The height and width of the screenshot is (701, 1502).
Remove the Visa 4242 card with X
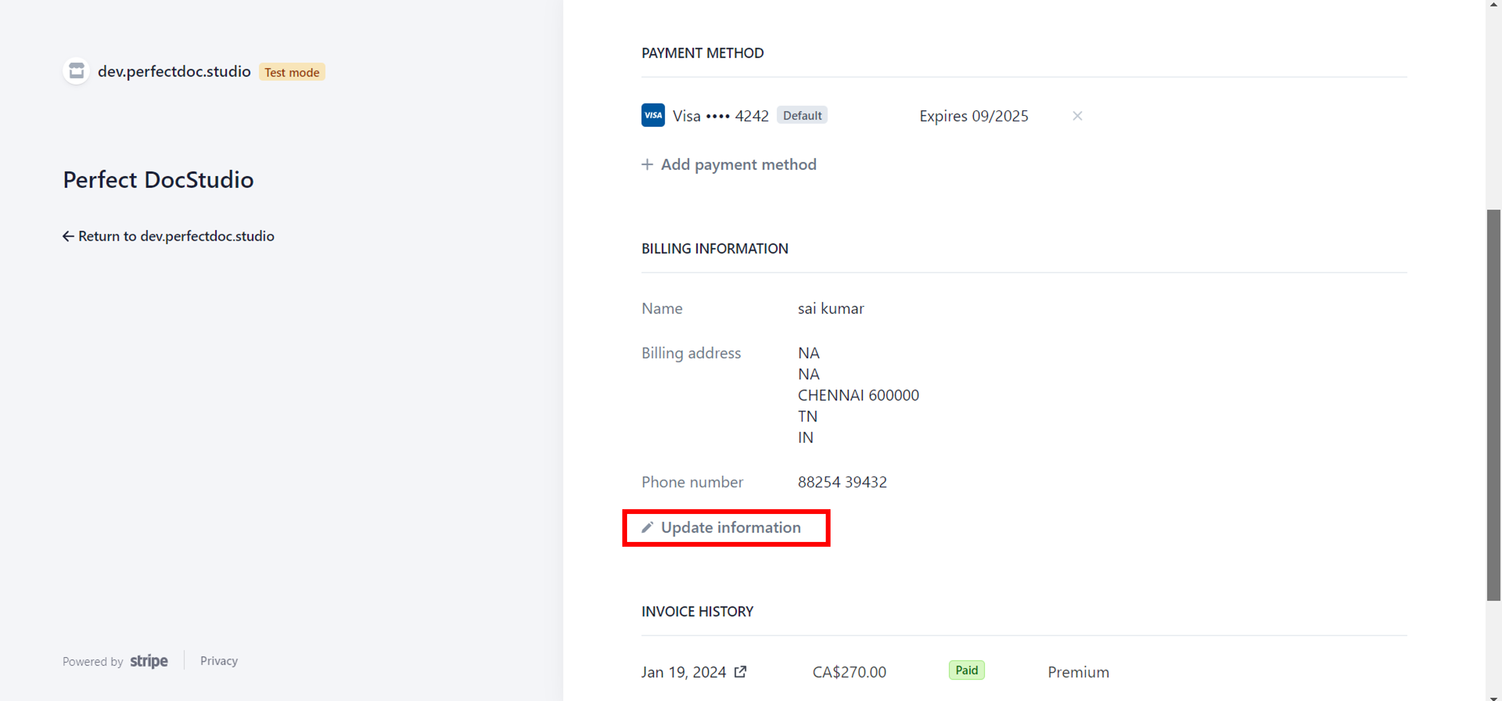(1077, 116)
